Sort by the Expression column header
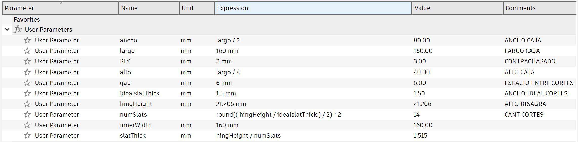Viewport: 578px width, 142px height. pos(313,8)
